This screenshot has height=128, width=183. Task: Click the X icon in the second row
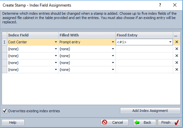[177, 49]
